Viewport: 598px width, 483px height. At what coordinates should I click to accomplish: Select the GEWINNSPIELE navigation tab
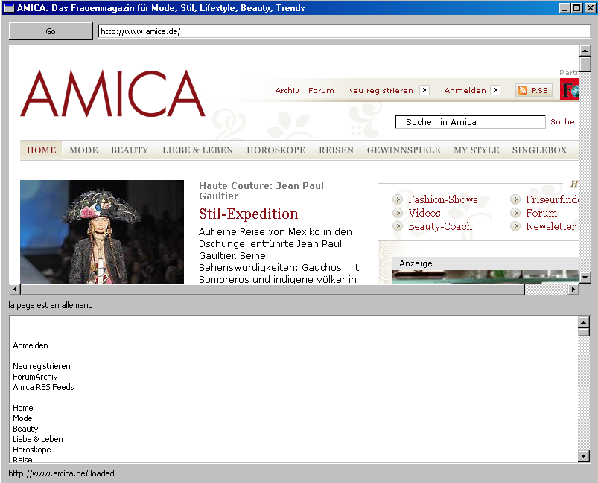pyautogui.click(x=404, y=150)
